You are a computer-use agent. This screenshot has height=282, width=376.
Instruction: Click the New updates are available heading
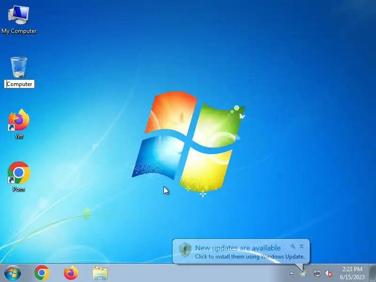pos(238,248)
